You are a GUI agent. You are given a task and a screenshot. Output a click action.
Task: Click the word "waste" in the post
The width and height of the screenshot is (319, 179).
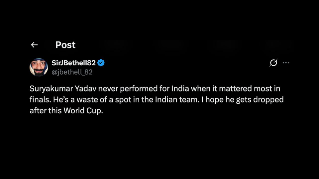coord(89,100)
